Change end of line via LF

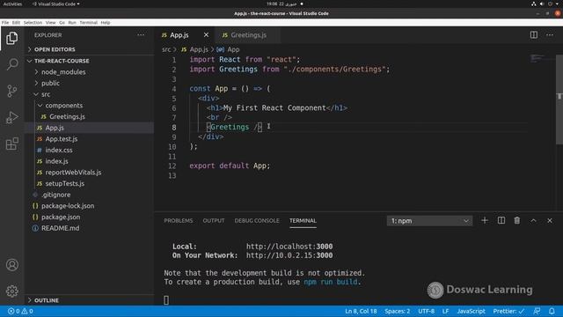[x=446, y=311]
